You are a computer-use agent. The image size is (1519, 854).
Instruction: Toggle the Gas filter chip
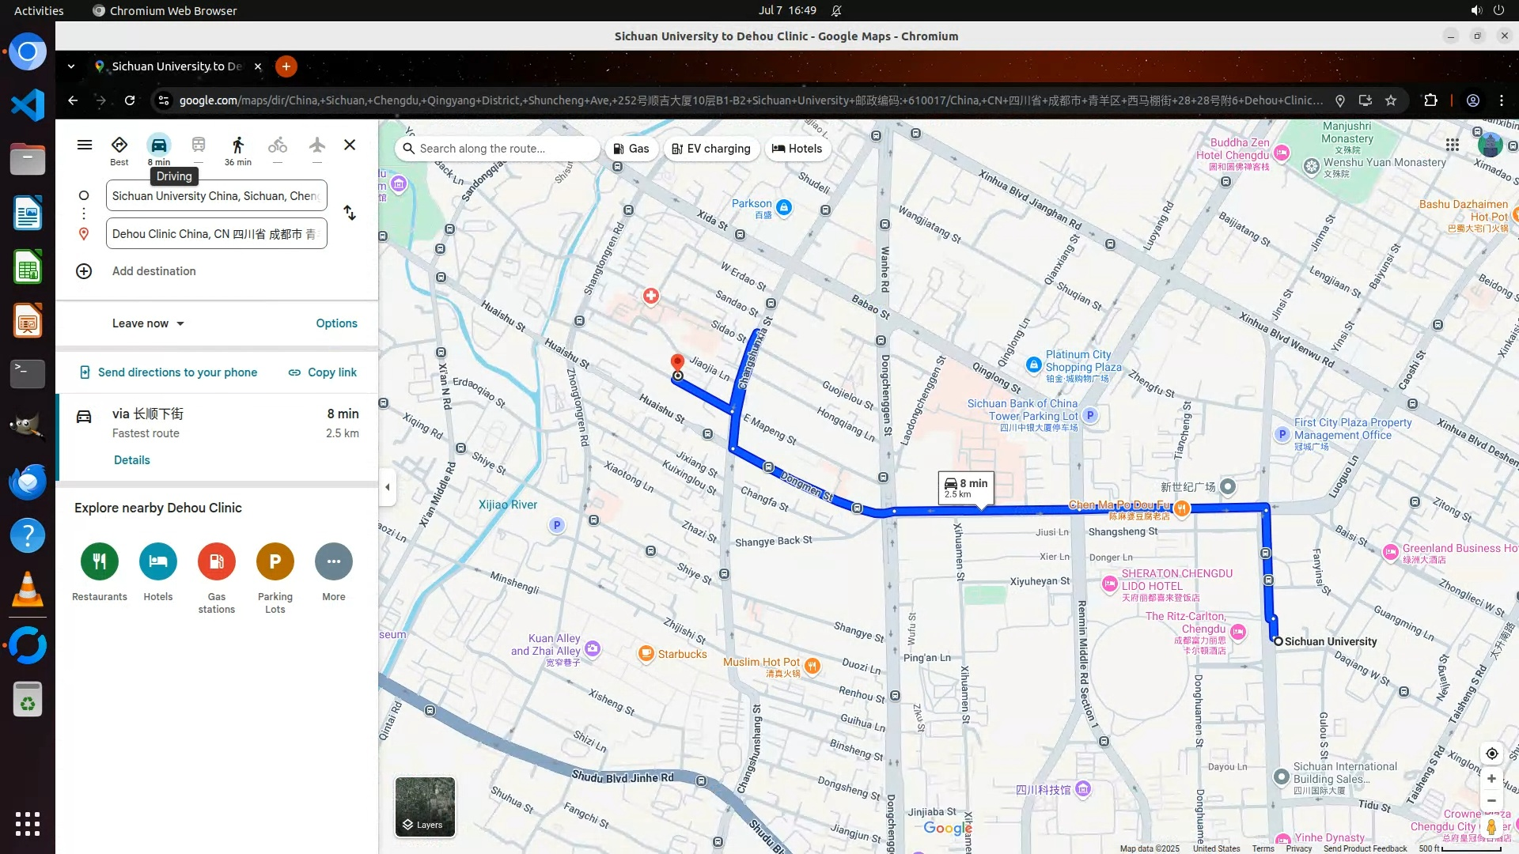click(x=632, y=149)
